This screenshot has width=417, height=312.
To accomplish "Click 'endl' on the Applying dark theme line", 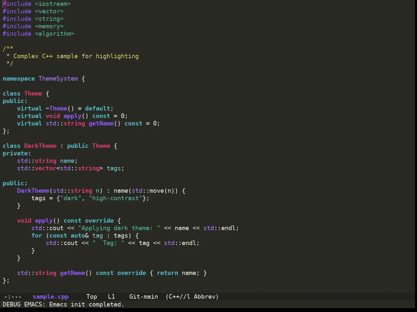I will 228,228.
